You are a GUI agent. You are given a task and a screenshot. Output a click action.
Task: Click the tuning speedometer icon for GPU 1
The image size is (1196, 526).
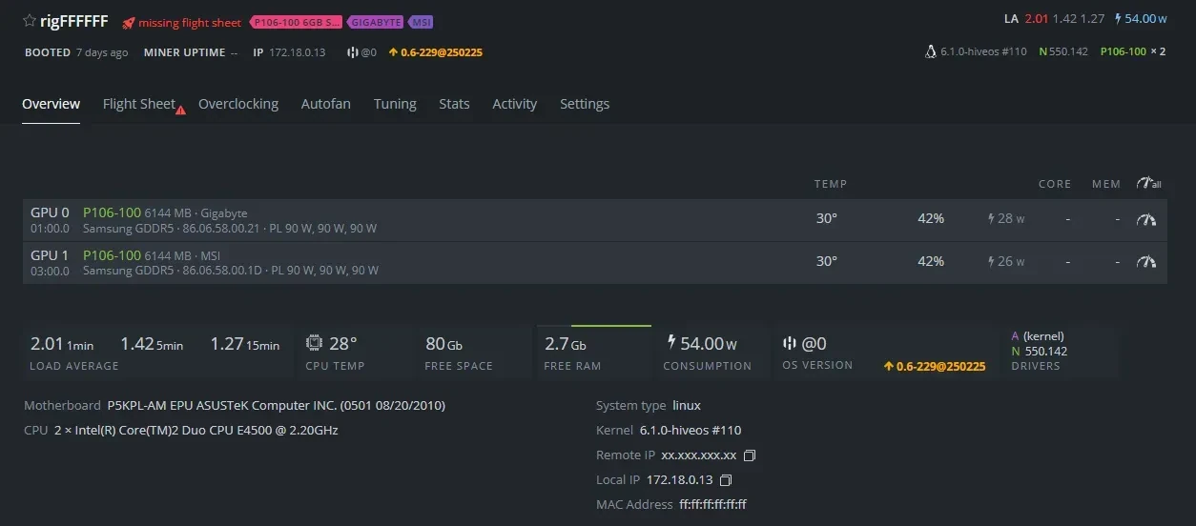(x=1146, y=261)
